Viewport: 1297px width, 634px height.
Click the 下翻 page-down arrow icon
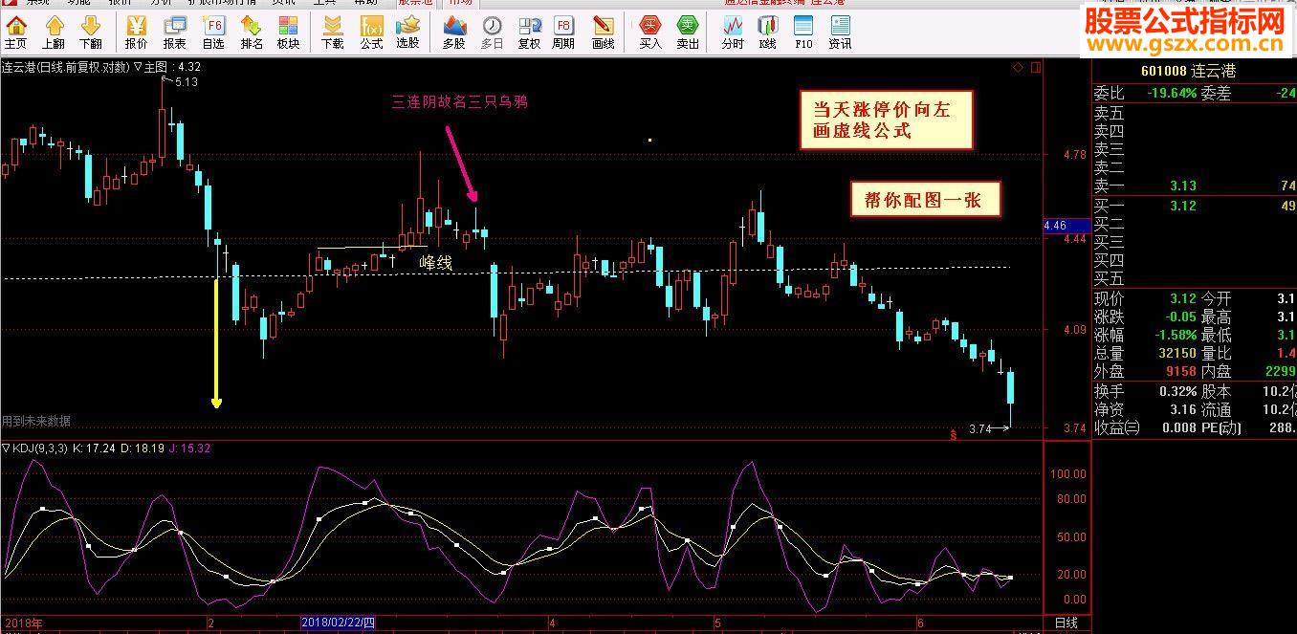(91, 32)
